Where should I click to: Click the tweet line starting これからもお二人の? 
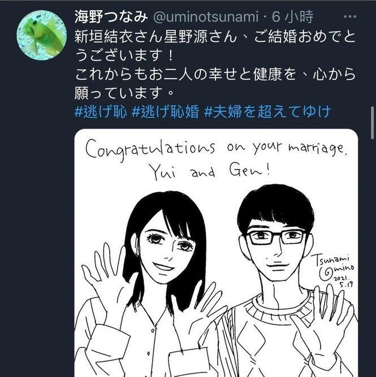(x=215, y=74)
